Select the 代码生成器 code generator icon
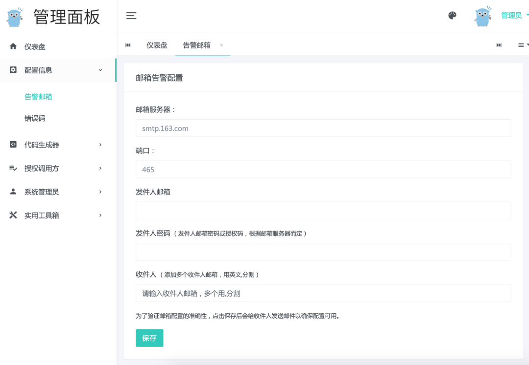The height and width of the screenshot is (365, 529). coord(13,144)
